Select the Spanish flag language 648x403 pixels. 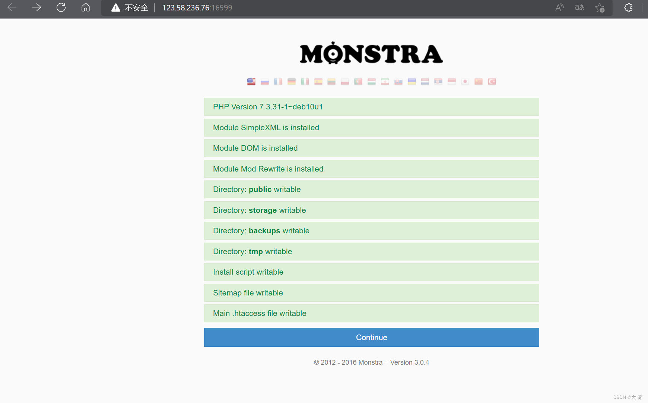pos(318,81)
